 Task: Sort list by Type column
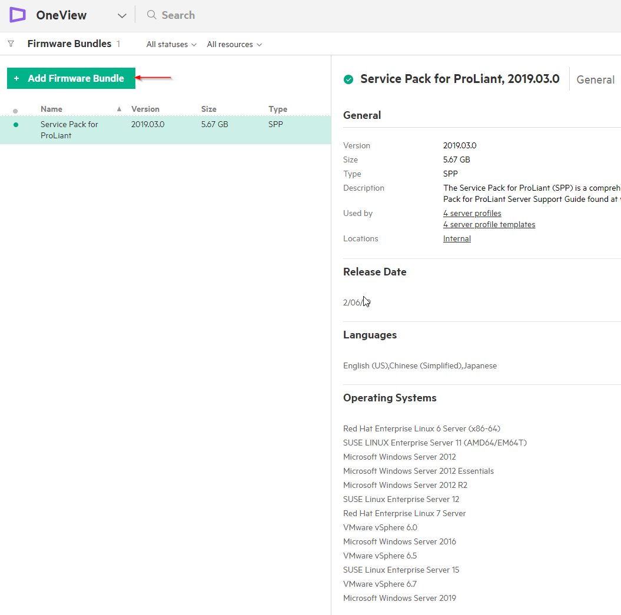[278, 109]
